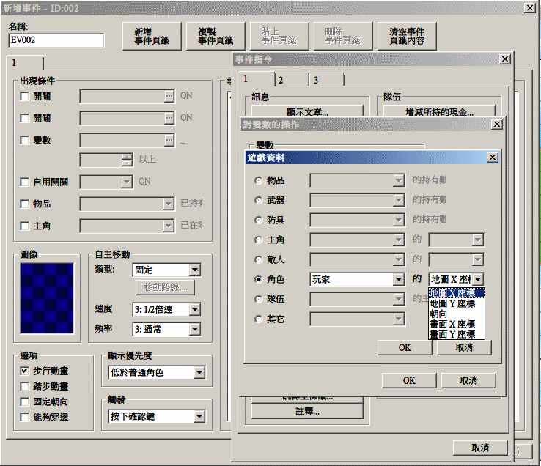Click 取消 in 對變數的操作 dialog
The height and width of the screenshot is (466, 541).
click(x=468, y=380)
